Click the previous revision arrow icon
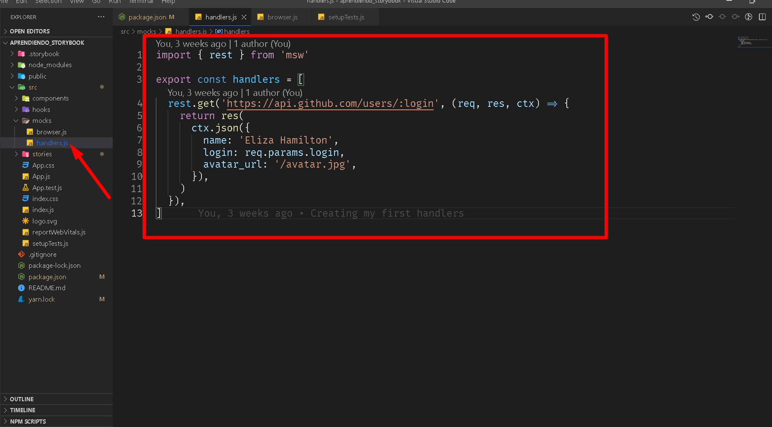 (x=709, y=17)
